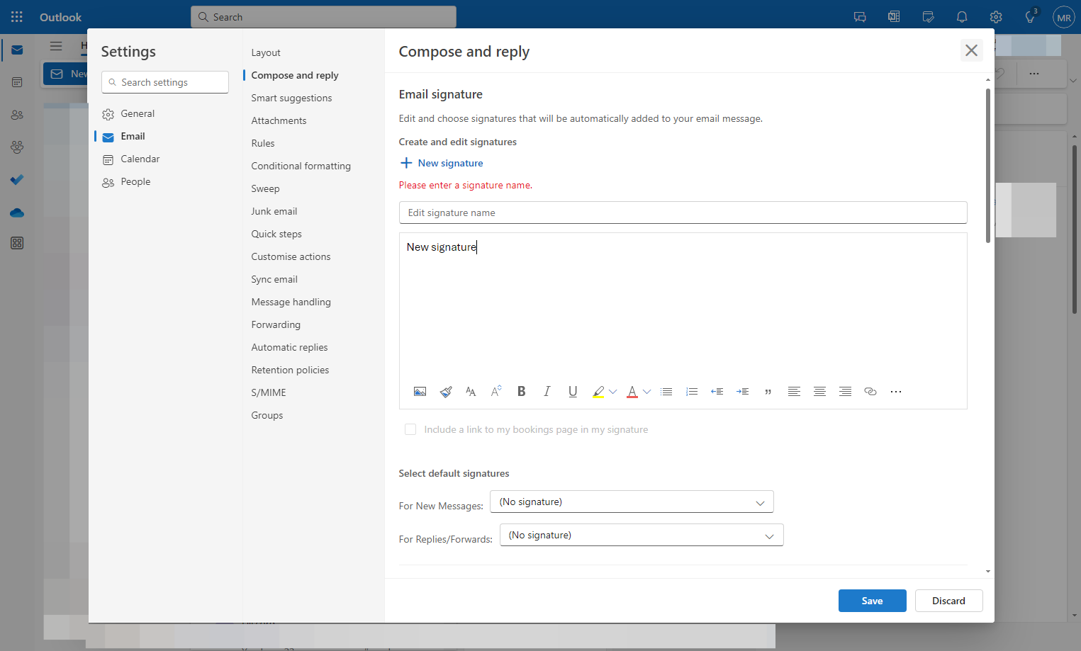Toggle bold formatting in the signature editor
This screenshot has height=651, width=1081.
pyautogui.click(x=522, y=392)
